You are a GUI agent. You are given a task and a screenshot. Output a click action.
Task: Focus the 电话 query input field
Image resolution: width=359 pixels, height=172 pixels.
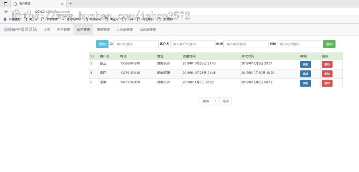pyautogui.click(x=246, y=44)
